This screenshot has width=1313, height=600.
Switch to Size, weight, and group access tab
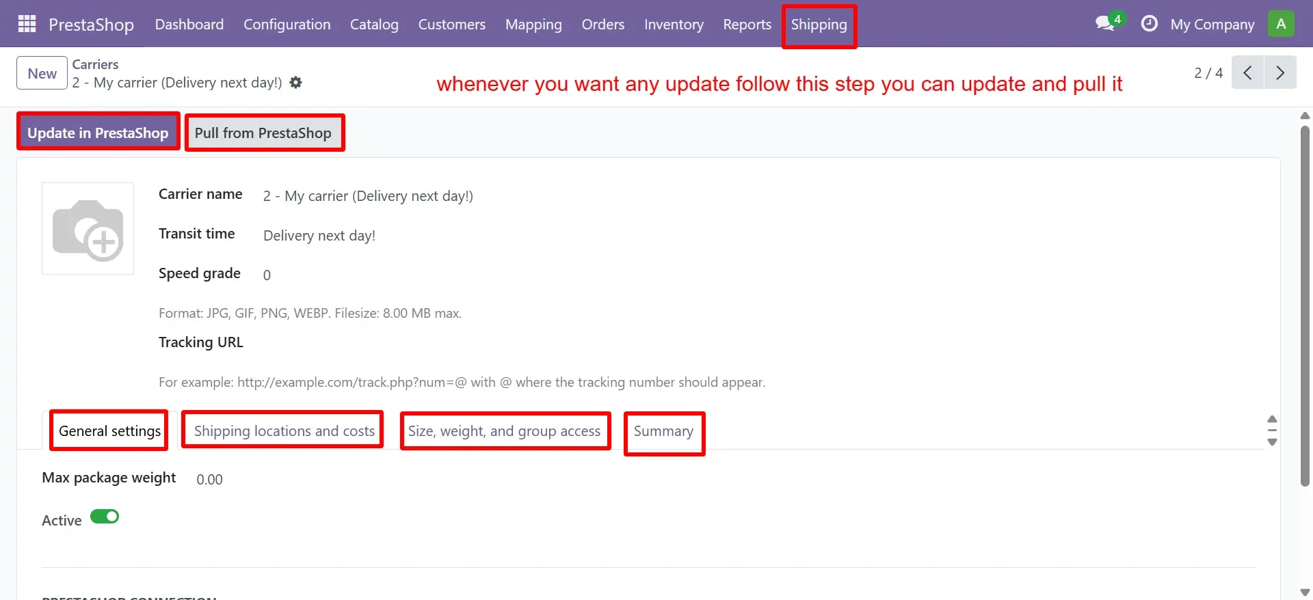click(505, 431)
